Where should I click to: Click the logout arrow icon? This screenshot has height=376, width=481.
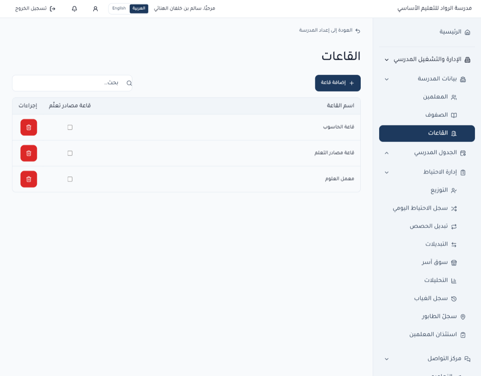coord(53,9)
